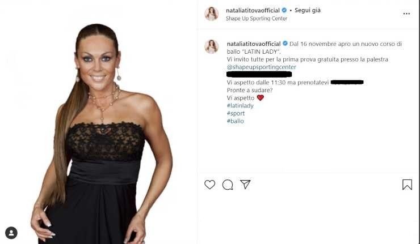Open the #sport hashtag
This screenshot has width=420, height=244.
click(x=236, y=113)
